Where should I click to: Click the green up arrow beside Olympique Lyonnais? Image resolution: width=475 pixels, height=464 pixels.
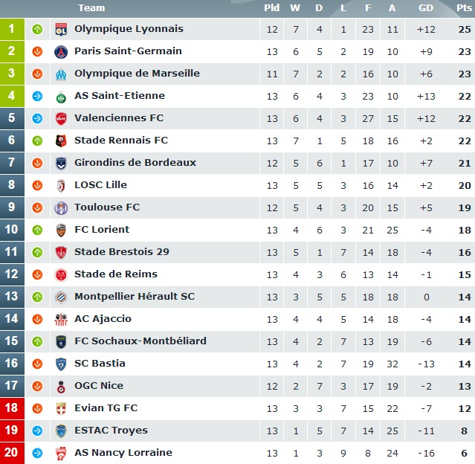(x=38, y=30)
